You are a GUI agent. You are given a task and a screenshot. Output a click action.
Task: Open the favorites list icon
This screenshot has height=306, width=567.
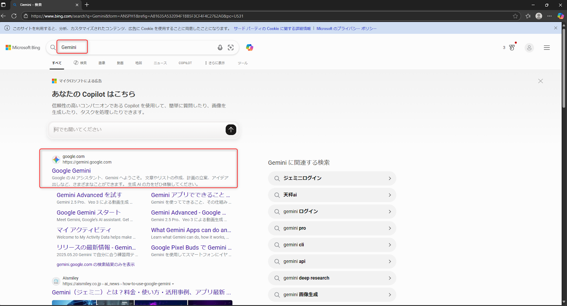click(528, 16)
